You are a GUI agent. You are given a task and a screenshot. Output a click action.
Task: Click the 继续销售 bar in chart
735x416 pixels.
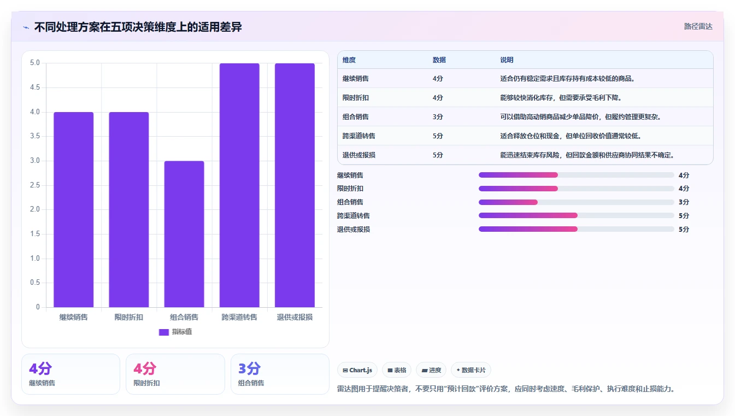tap(74, 210)
